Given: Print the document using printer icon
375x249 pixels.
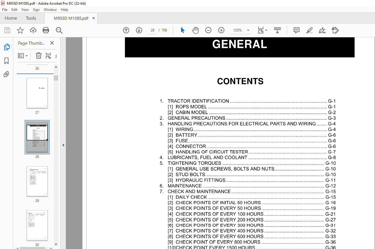Looking at the screenshot, I should click(x=46, y=30).
